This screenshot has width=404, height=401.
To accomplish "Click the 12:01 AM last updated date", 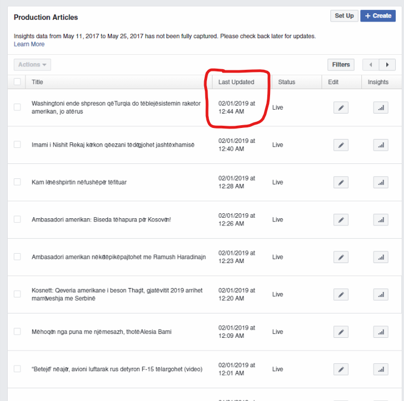I will click(237, 369).
